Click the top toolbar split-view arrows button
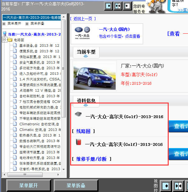 click(x=118, y=6)
